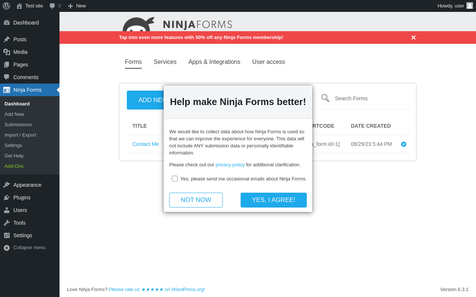
Task: Click the Howdy, user account text
Action: (451, 6)
